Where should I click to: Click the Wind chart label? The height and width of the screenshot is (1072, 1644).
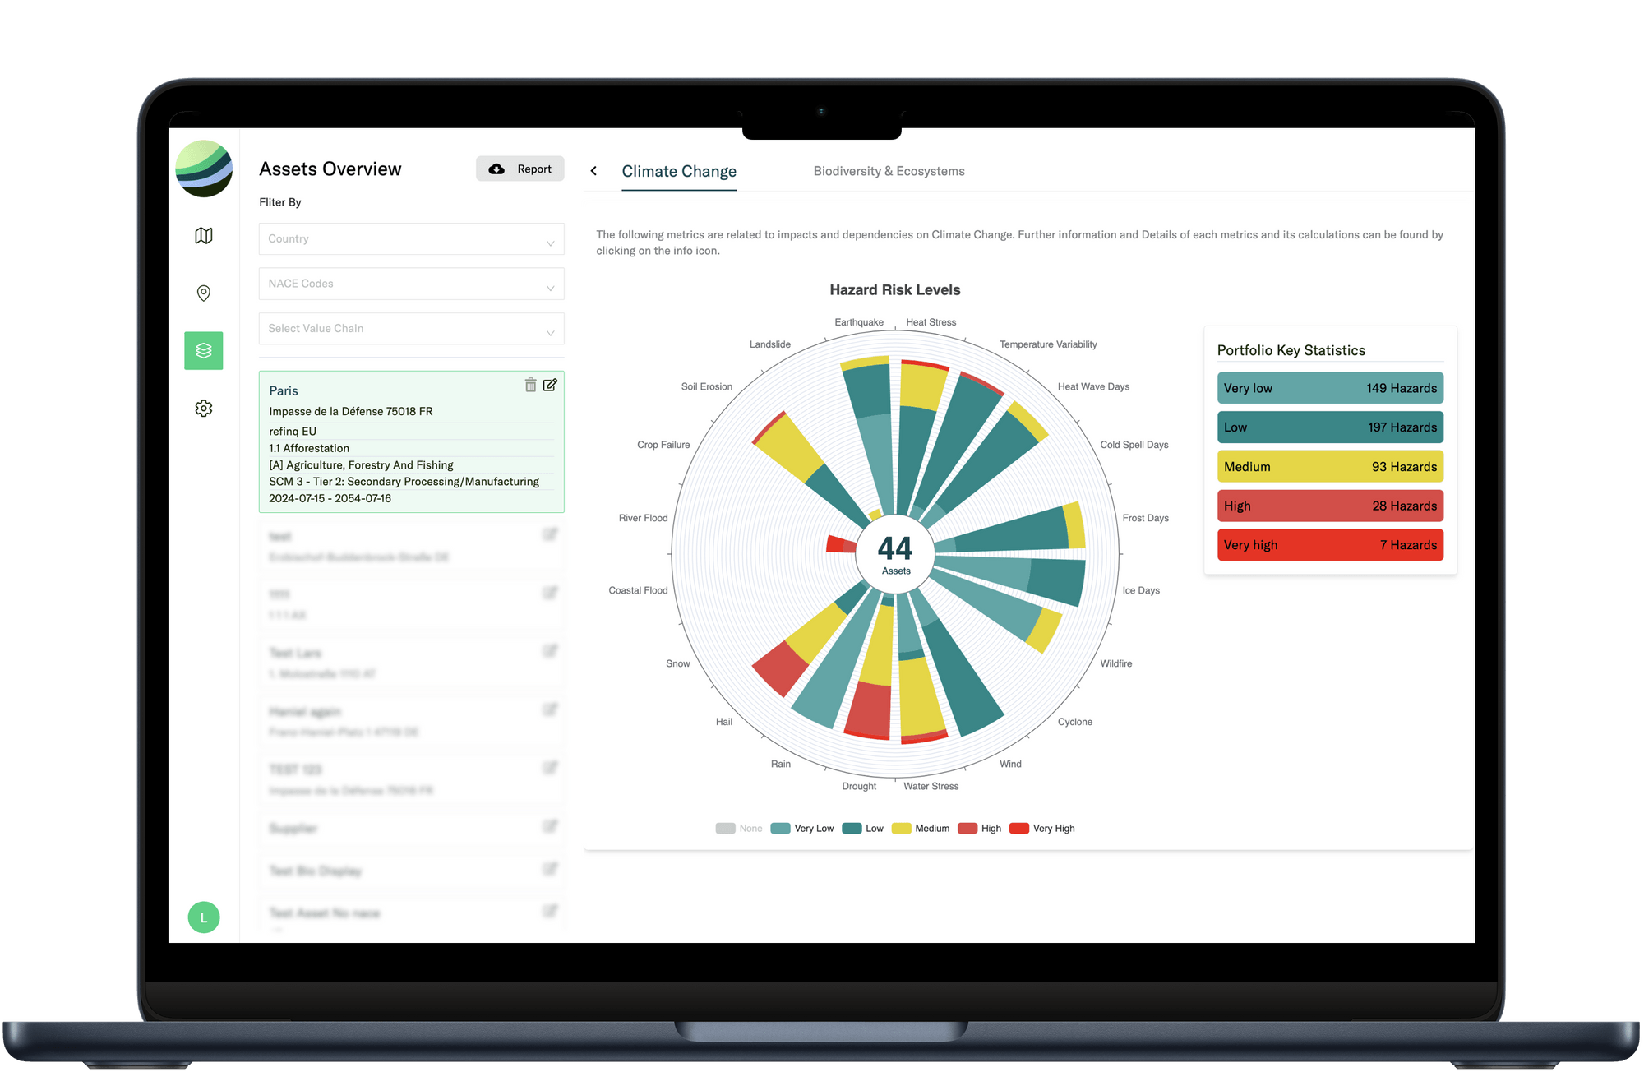[x=1010, y=764]
